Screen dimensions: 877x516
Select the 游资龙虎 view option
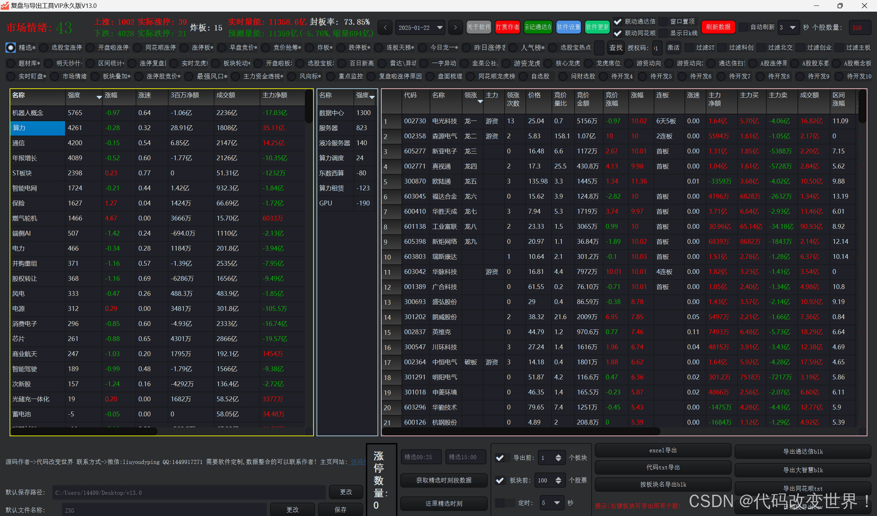pyautogui.click(x=506, y=63)
